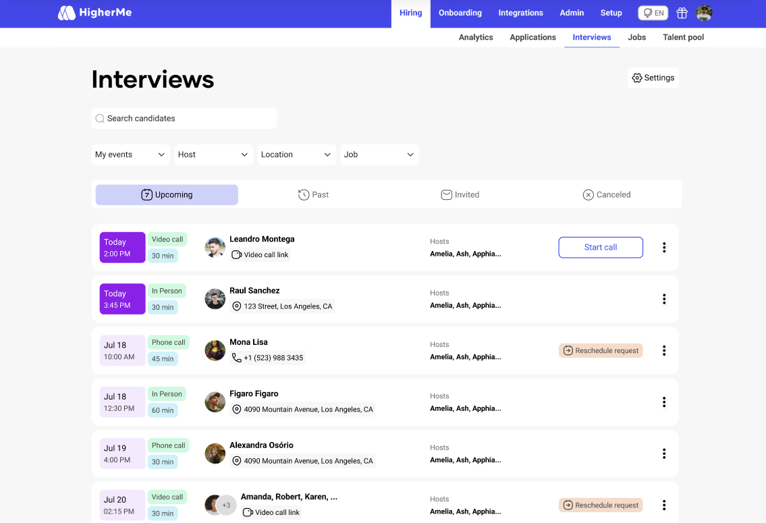The width and height of the screenshot is (766, 523).
Task: Click the HigherMe logo
Action: [x=94, y=13]
